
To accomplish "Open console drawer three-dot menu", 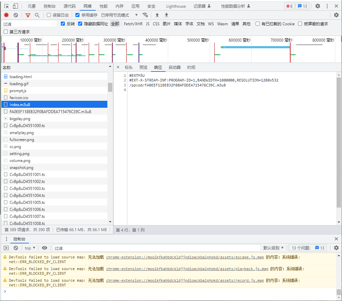I will pyautogui.click(x=6, y=239).
